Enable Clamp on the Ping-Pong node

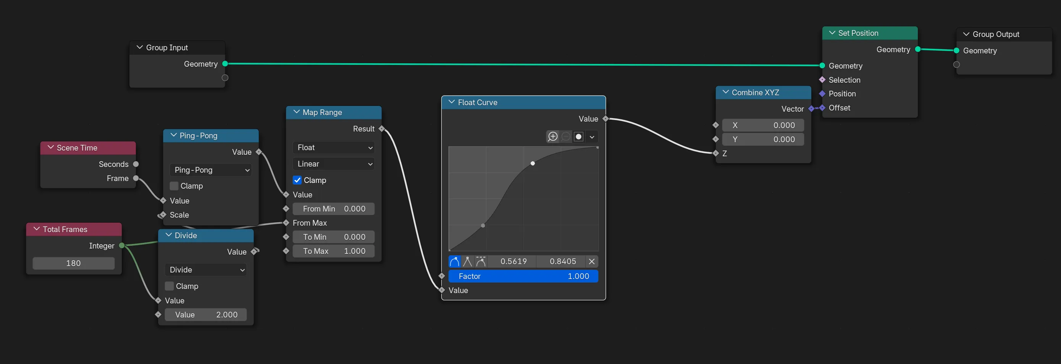pos(174,186)
